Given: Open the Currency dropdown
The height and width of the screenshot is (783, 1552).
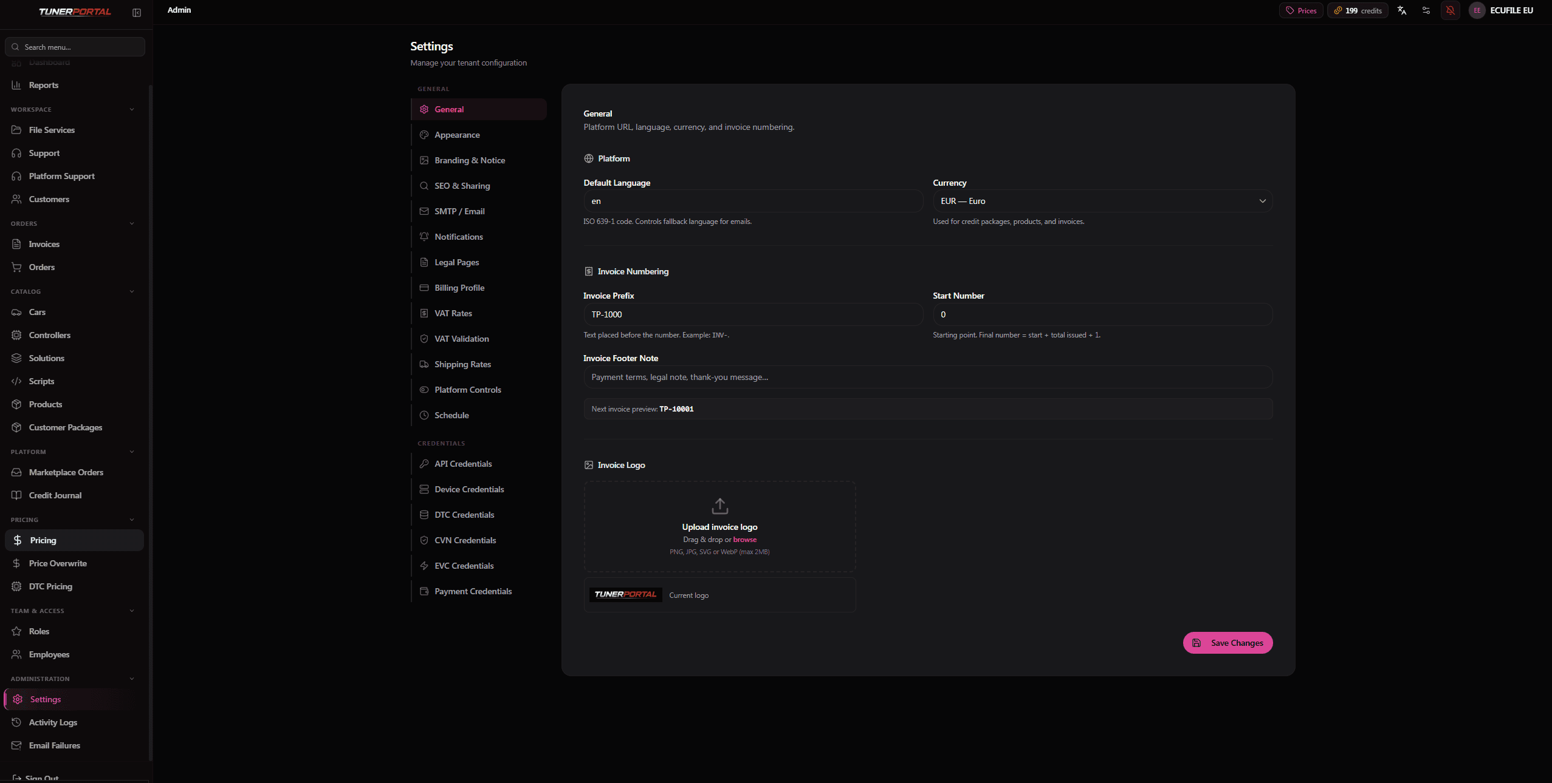Looking at the screenshot, I should pyautogui.click(x=1102, y=201).
